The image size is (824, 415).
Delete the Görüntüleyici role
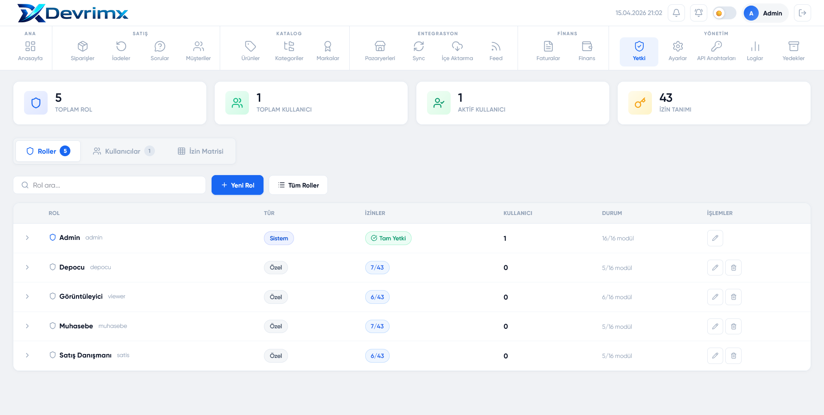(x=733, y=297)
